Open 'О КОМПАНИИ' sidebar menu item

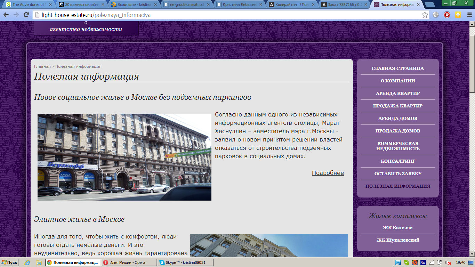(398, 81)
